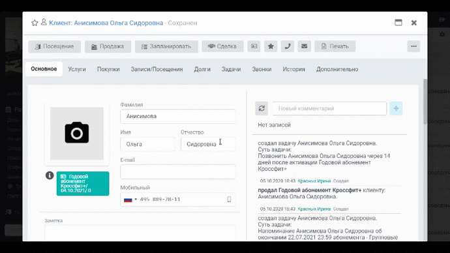Open the Долги tab

pyautogui.click(x=202, y=69)
